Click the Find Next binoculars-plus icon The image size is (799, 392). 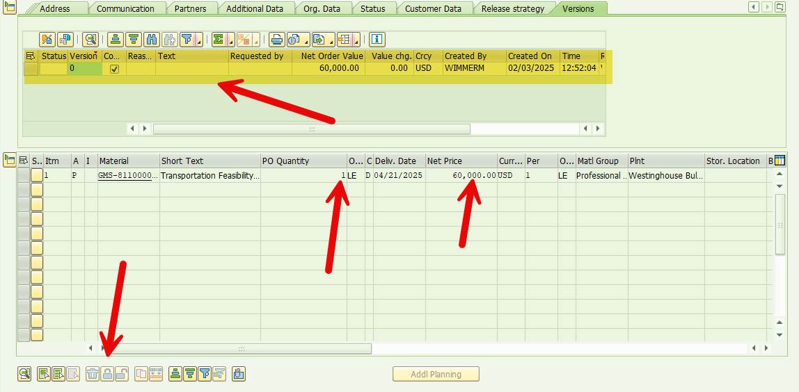169,39
